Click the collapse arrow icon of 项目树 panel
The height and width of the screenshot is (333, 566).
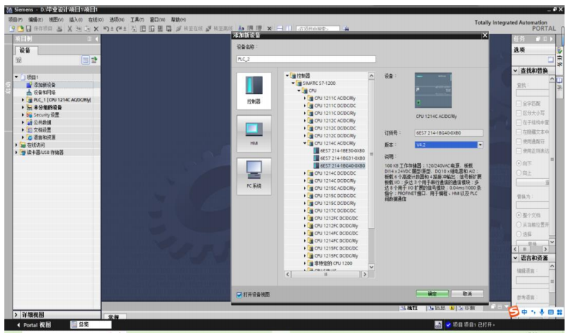coord(96,39)
